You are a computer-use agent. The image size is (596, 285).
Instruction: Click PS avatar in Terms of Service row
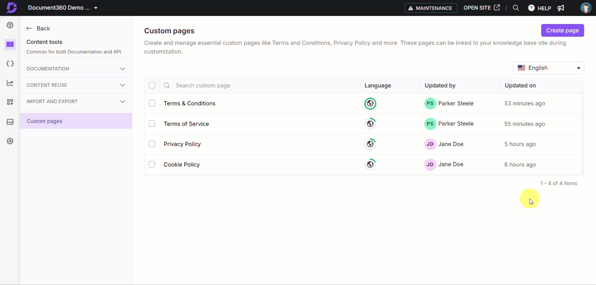coord(430,124)
